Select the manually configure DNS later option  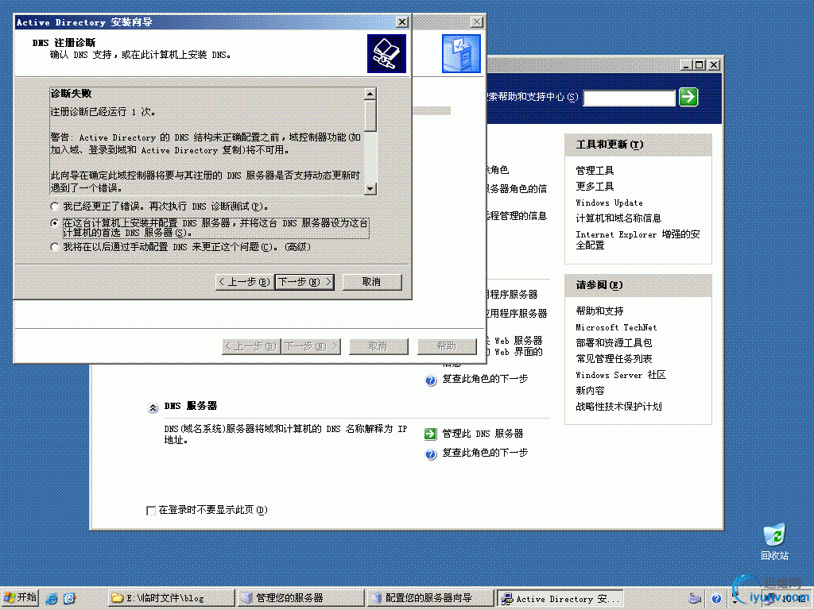coord(55,247)
